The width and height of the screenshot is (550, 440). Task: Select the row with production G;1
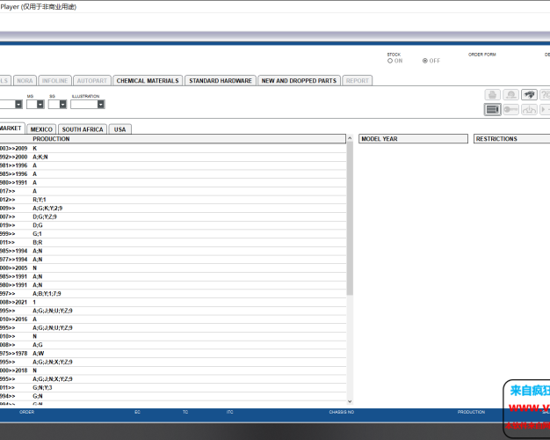pyautogui.click(x=173, y=234)
